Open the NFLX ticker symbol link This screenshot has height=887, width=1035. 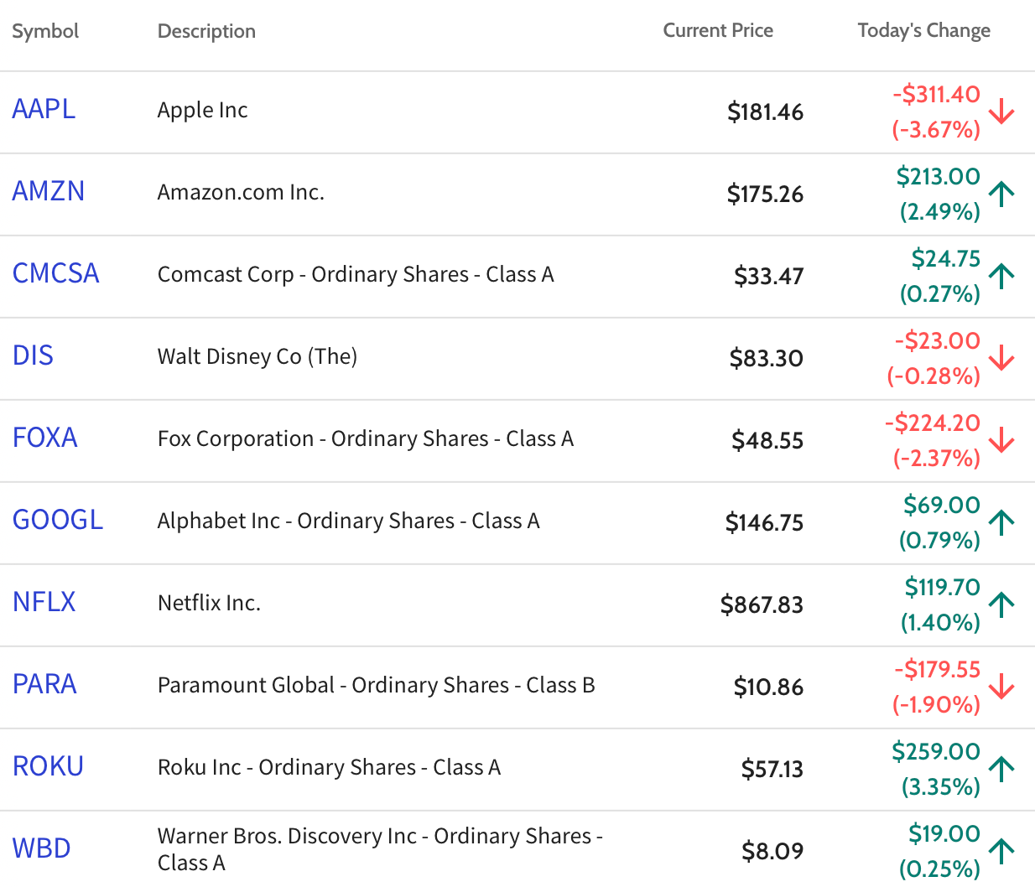click(x=44, y=602)
